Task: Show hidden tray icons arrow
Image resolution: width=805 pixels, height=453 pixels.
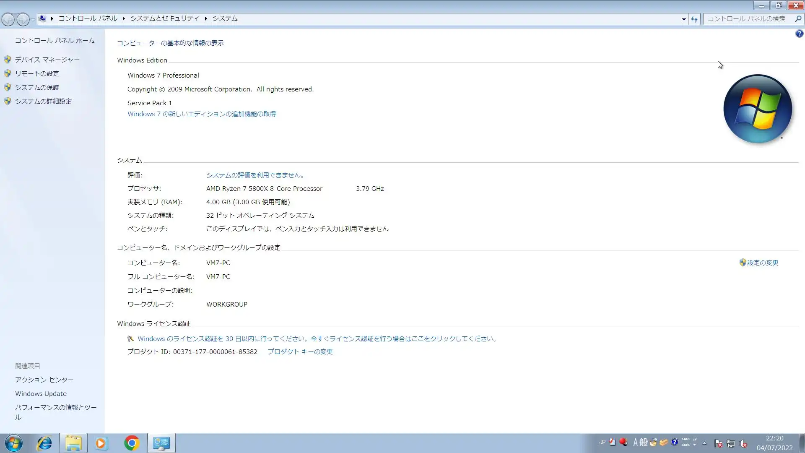Action: (x=704, y=443)
